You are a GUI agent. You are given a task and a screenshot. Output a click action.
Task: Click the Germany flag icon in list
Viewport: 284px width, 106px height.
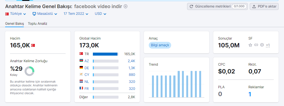click(81, 68)
